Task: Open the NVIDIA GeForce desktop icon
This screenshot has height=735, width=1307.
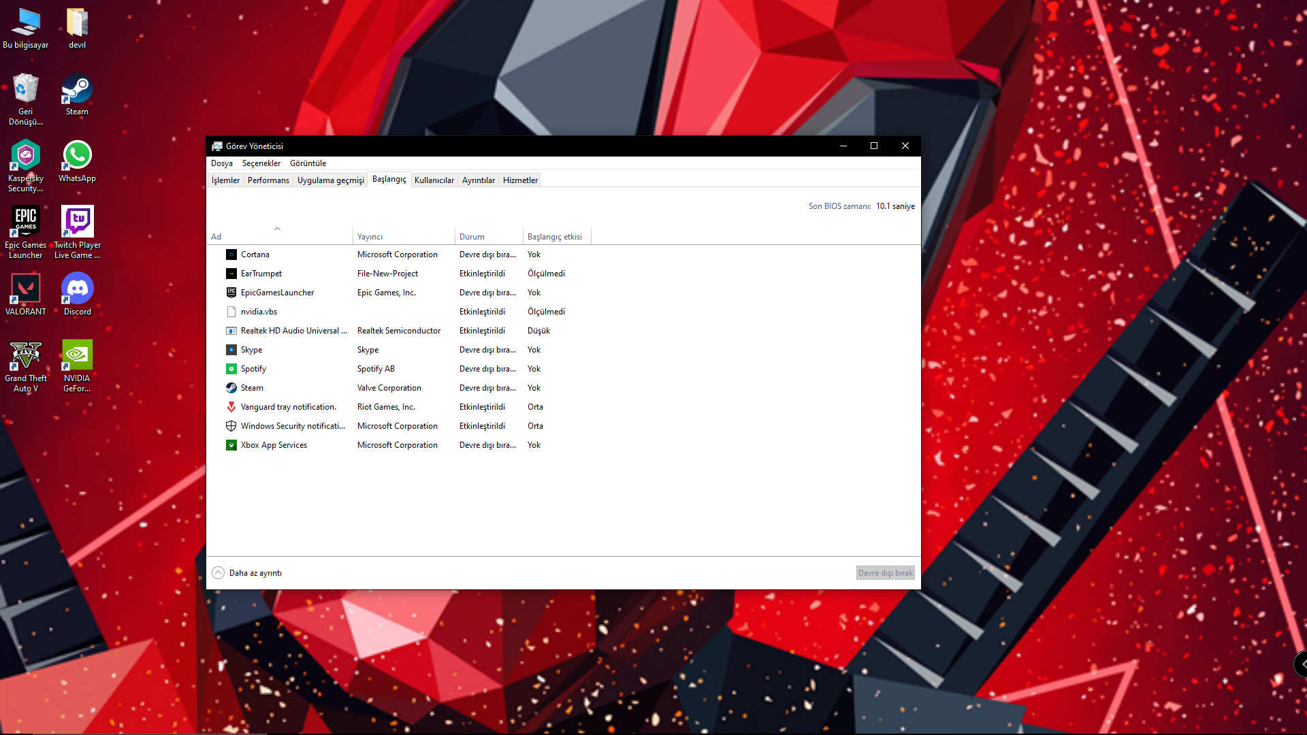Action: pos(77,356)
